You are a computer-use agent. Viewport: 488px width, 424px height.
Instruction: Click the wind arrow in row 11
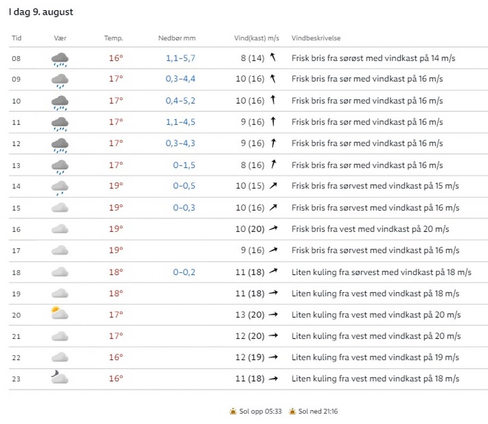coord(273,122)
